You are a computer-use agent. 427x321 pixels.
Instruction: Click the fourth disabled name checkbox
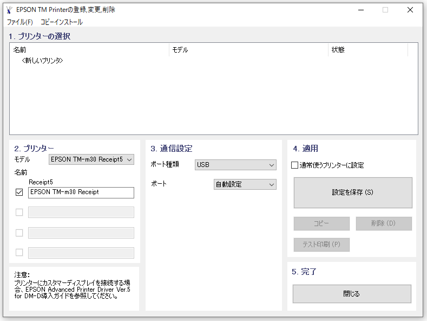(19, 253)
